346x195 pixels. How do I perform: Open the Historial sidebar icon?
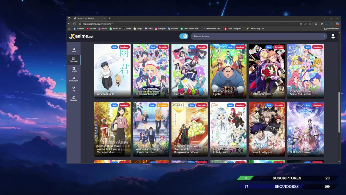pos(74,99)
